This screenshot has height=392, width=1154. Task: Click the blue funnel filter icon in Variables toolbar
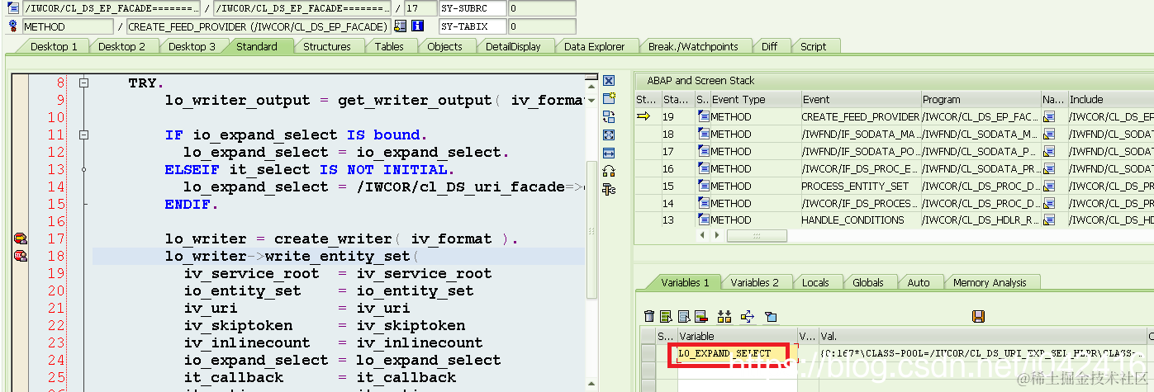click(770, 316)
